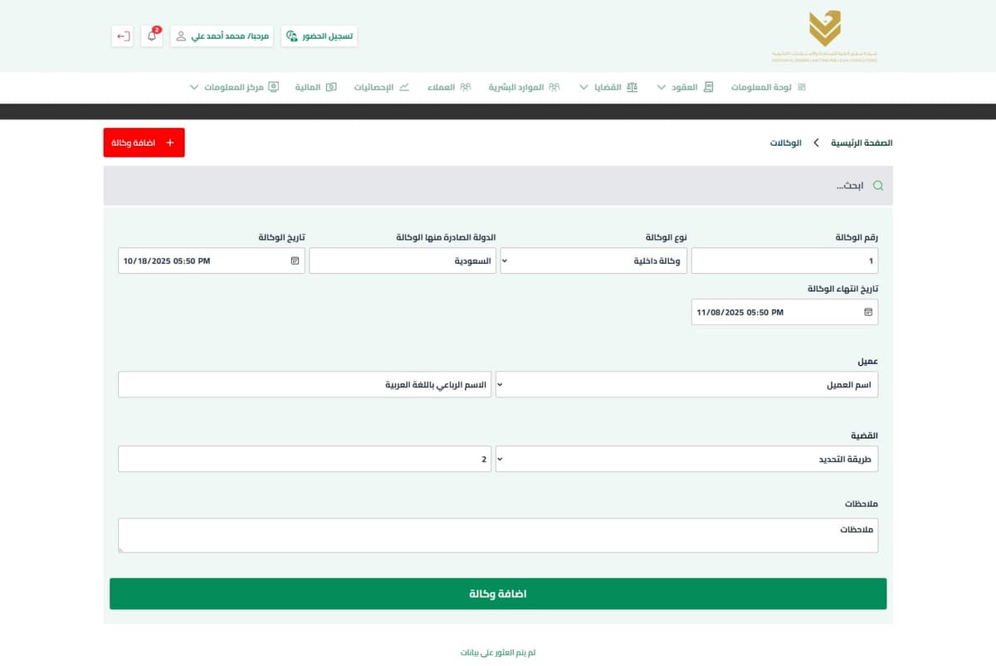Click the القضية section label

[866, 435]
